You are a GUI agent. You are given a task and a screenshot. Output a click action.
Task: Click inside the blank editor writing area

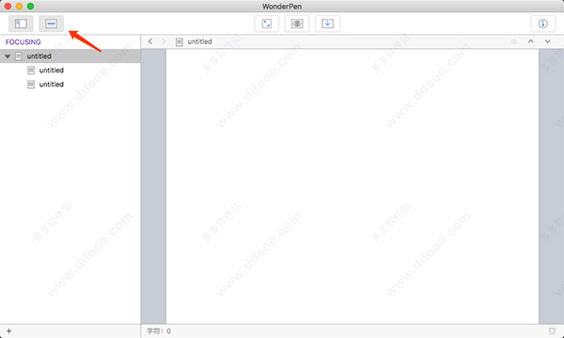(x=352, y=186)
